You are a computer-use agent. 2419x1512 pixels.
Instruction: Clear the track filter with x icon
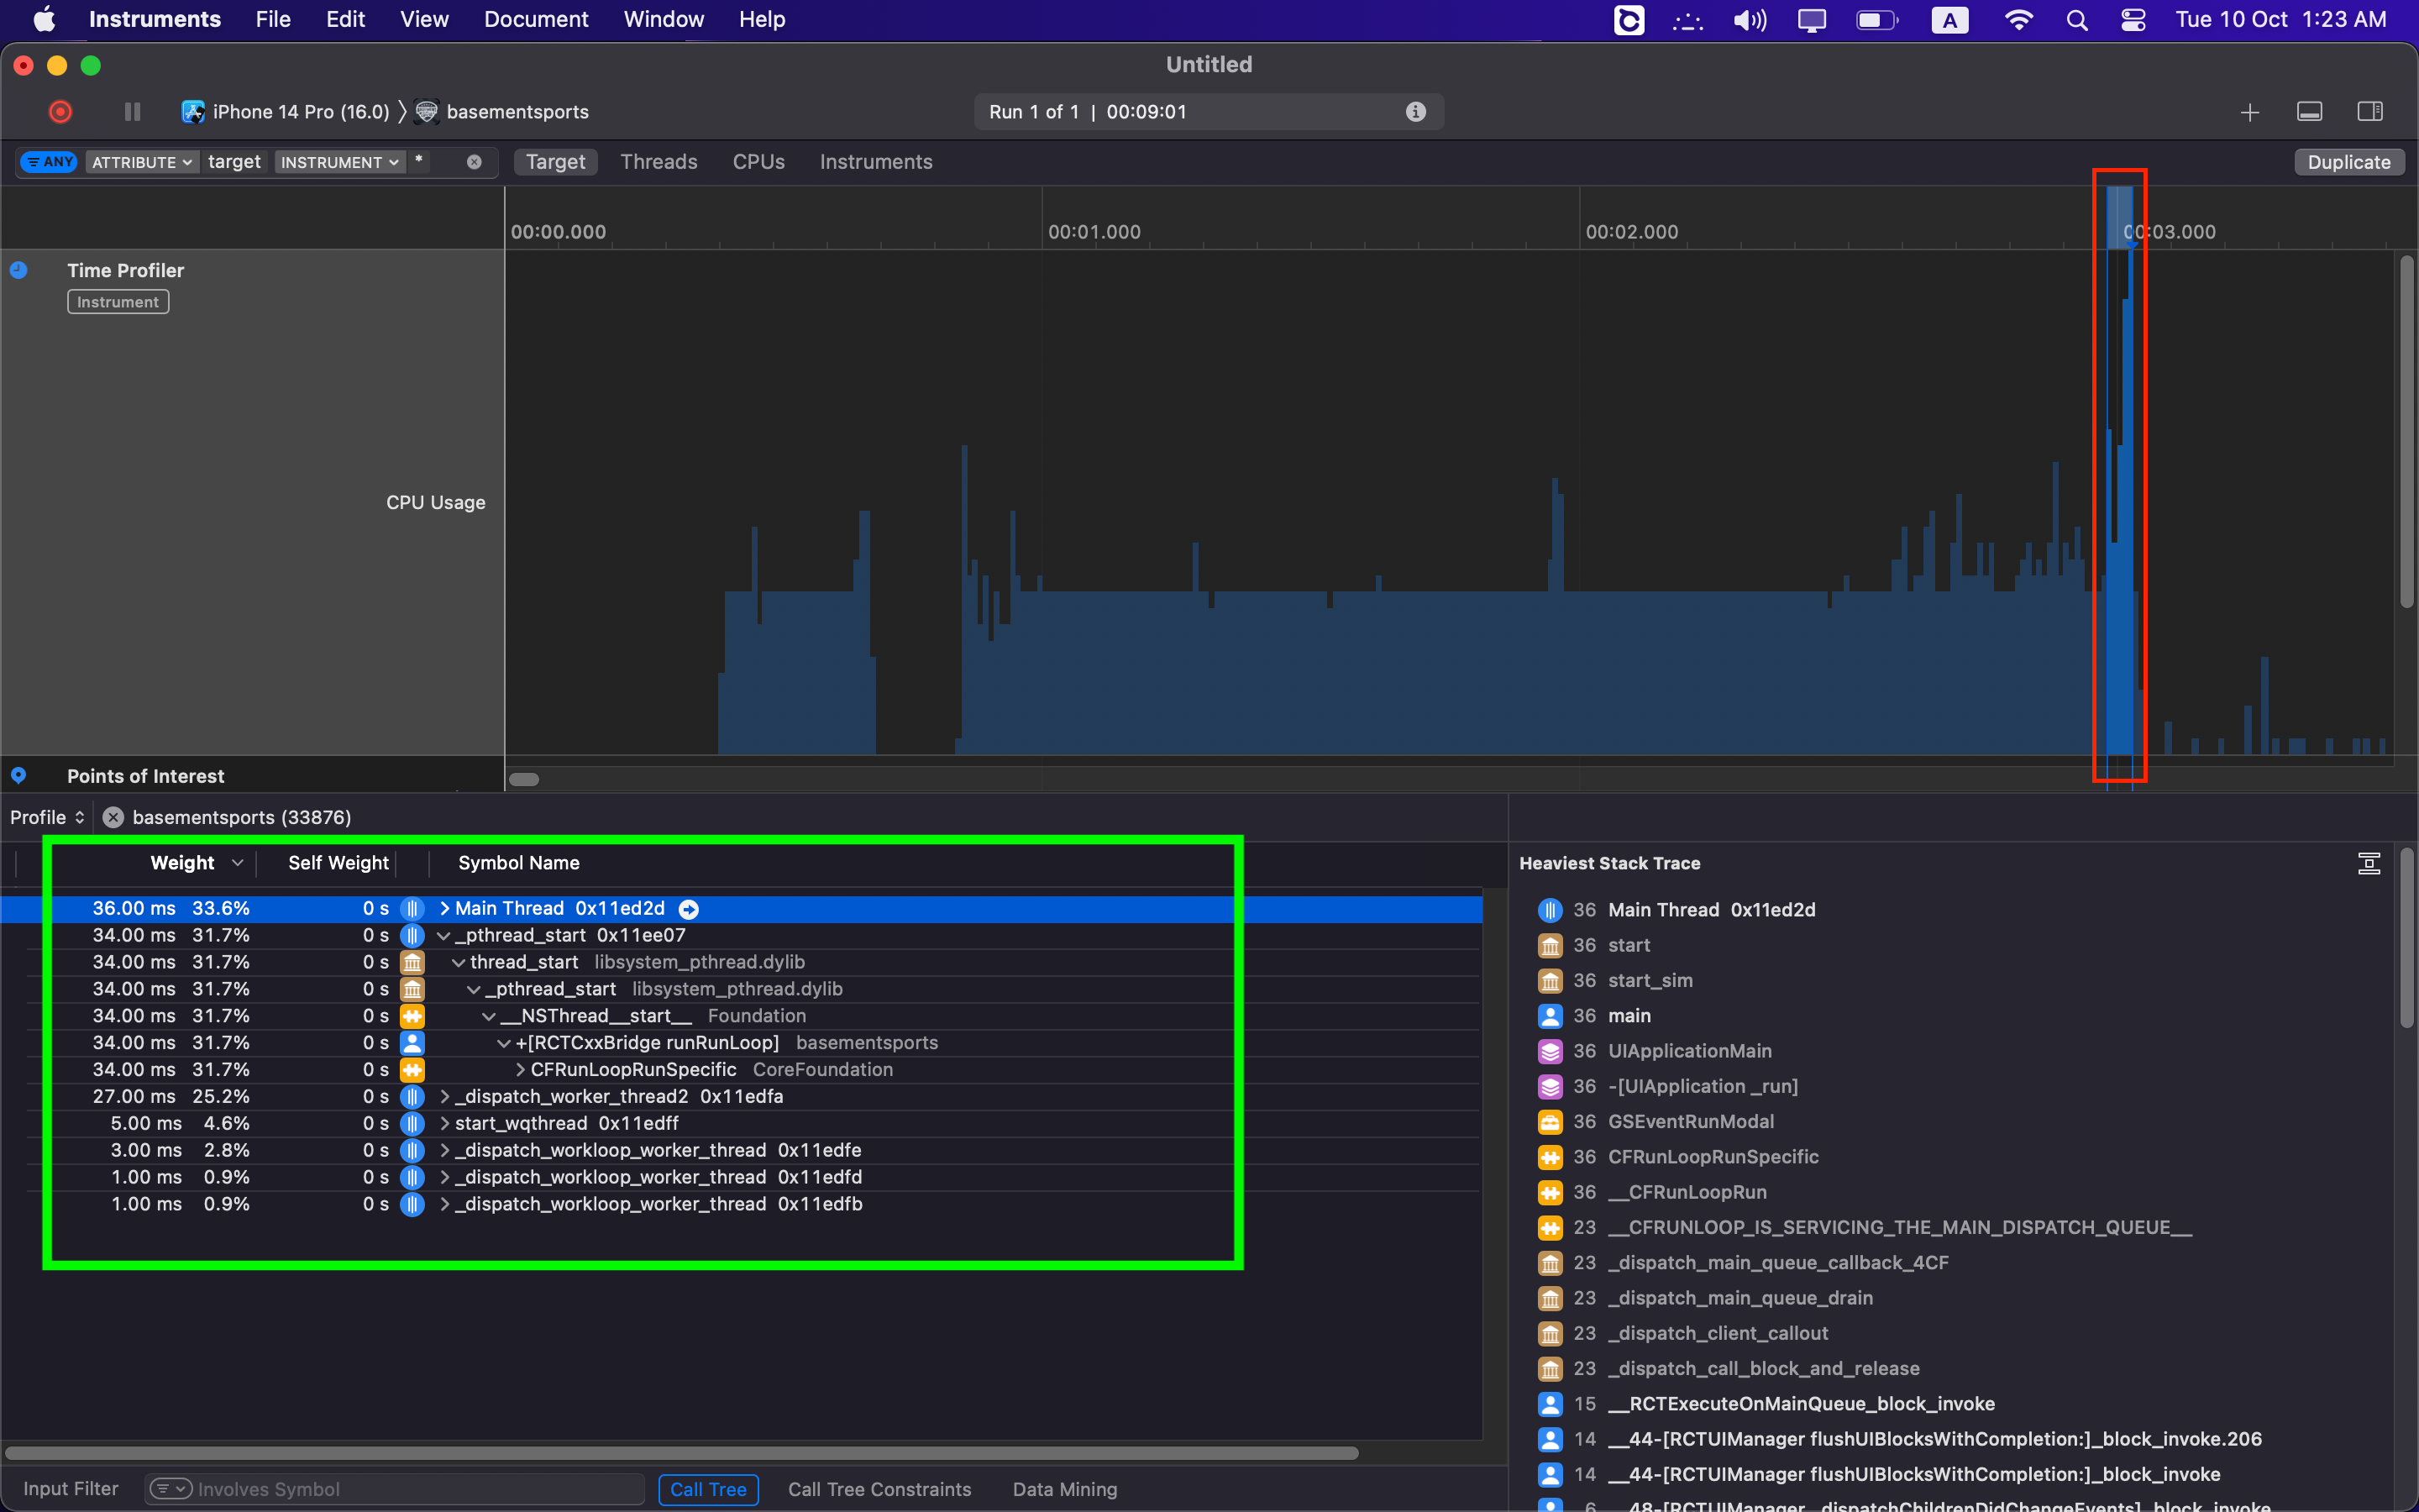point(474,162)
